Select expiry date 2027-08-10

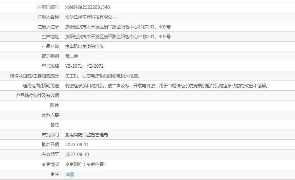77,154
